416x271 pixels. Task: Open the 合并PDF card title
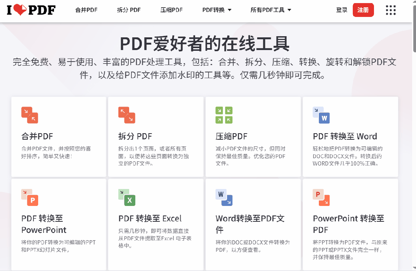37,136
